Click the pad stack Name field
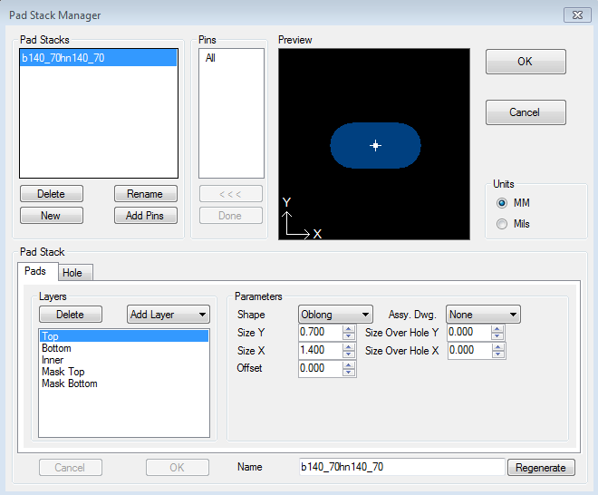 (x=402, y=467)
